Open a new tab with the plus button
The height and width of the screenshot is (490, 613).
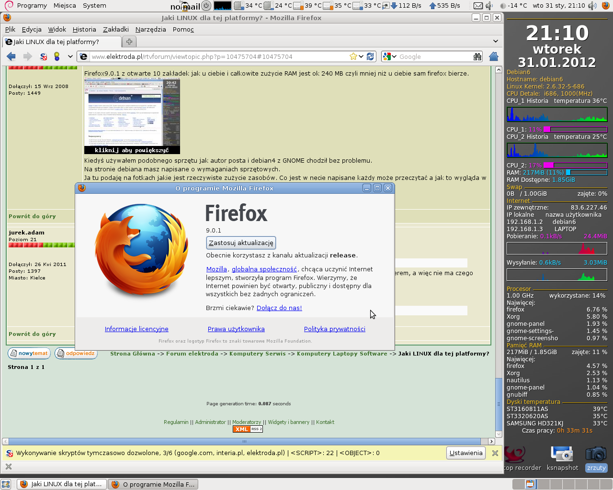129,42
